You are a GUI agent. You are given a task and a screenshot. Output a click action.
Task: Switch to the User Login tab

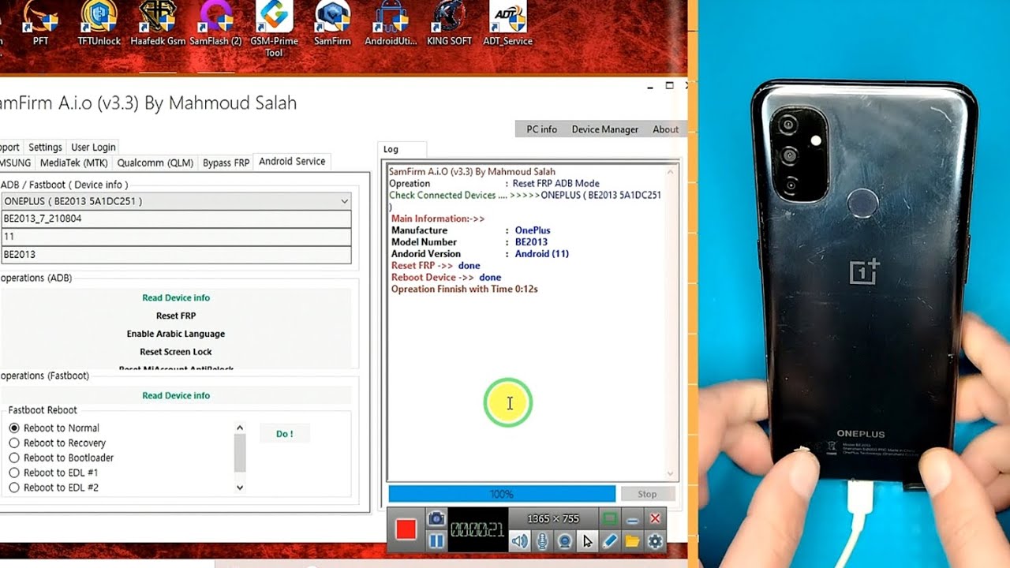(93, 147)
